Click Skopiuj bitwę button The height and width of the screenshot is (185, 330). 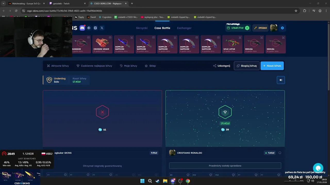[x=247, y=66]
